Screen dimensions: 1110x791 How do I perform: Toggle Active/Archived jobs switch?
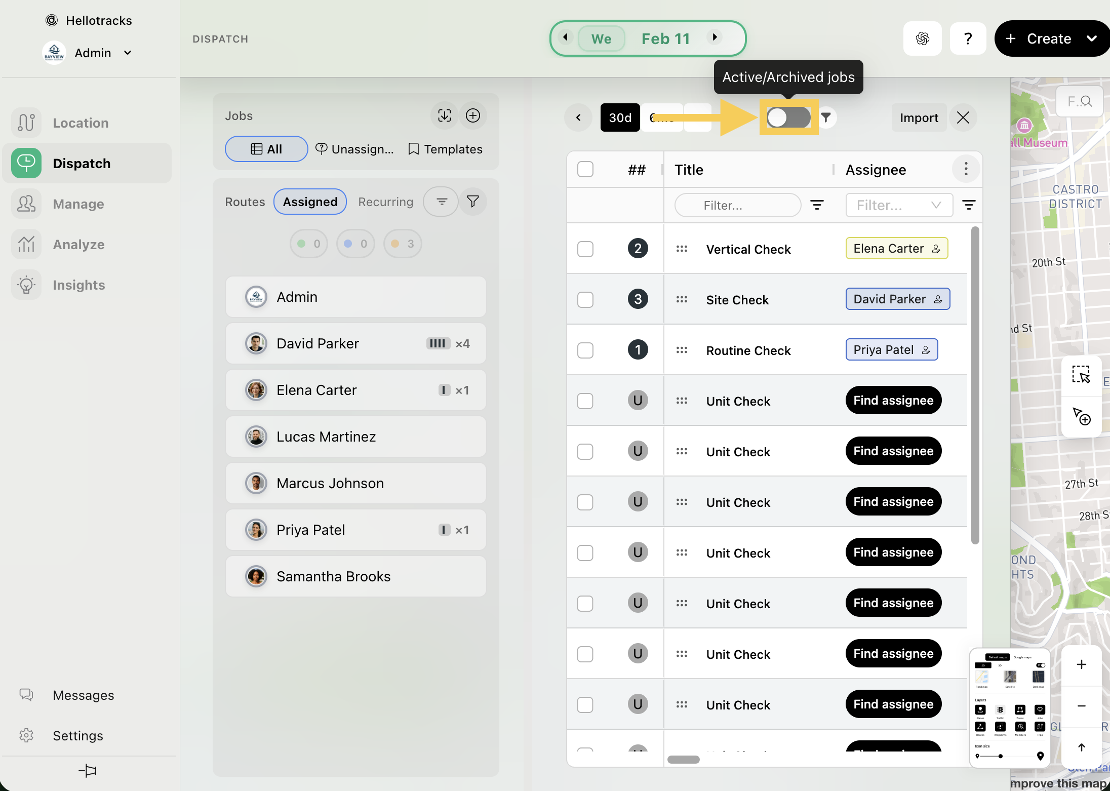(788, 117)
